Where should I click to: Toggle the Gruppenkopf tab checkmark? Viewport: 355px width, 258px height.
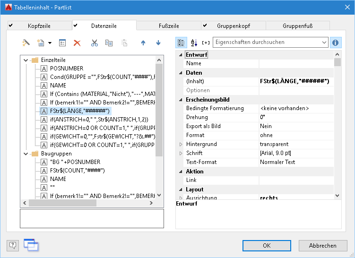point(205,26)
